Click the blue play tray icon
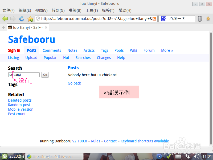Screen dimensions: 213x160 pyautogui.click(x=159, y=156)
